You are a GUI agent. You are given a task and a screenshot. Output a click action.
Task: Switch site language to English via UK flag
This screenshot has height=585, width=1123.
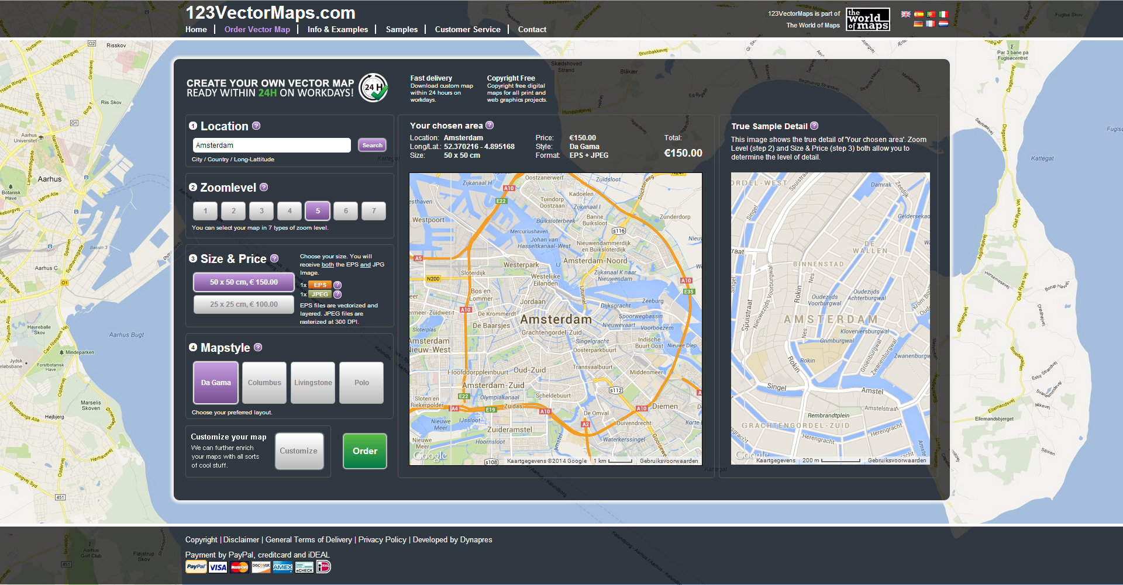pos(905,14)
